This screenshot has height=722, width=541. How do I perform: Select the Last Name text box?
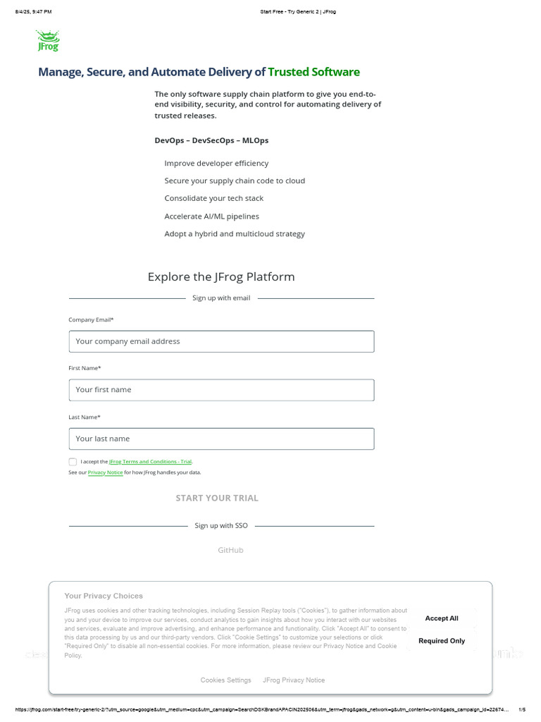coord(221,439)
